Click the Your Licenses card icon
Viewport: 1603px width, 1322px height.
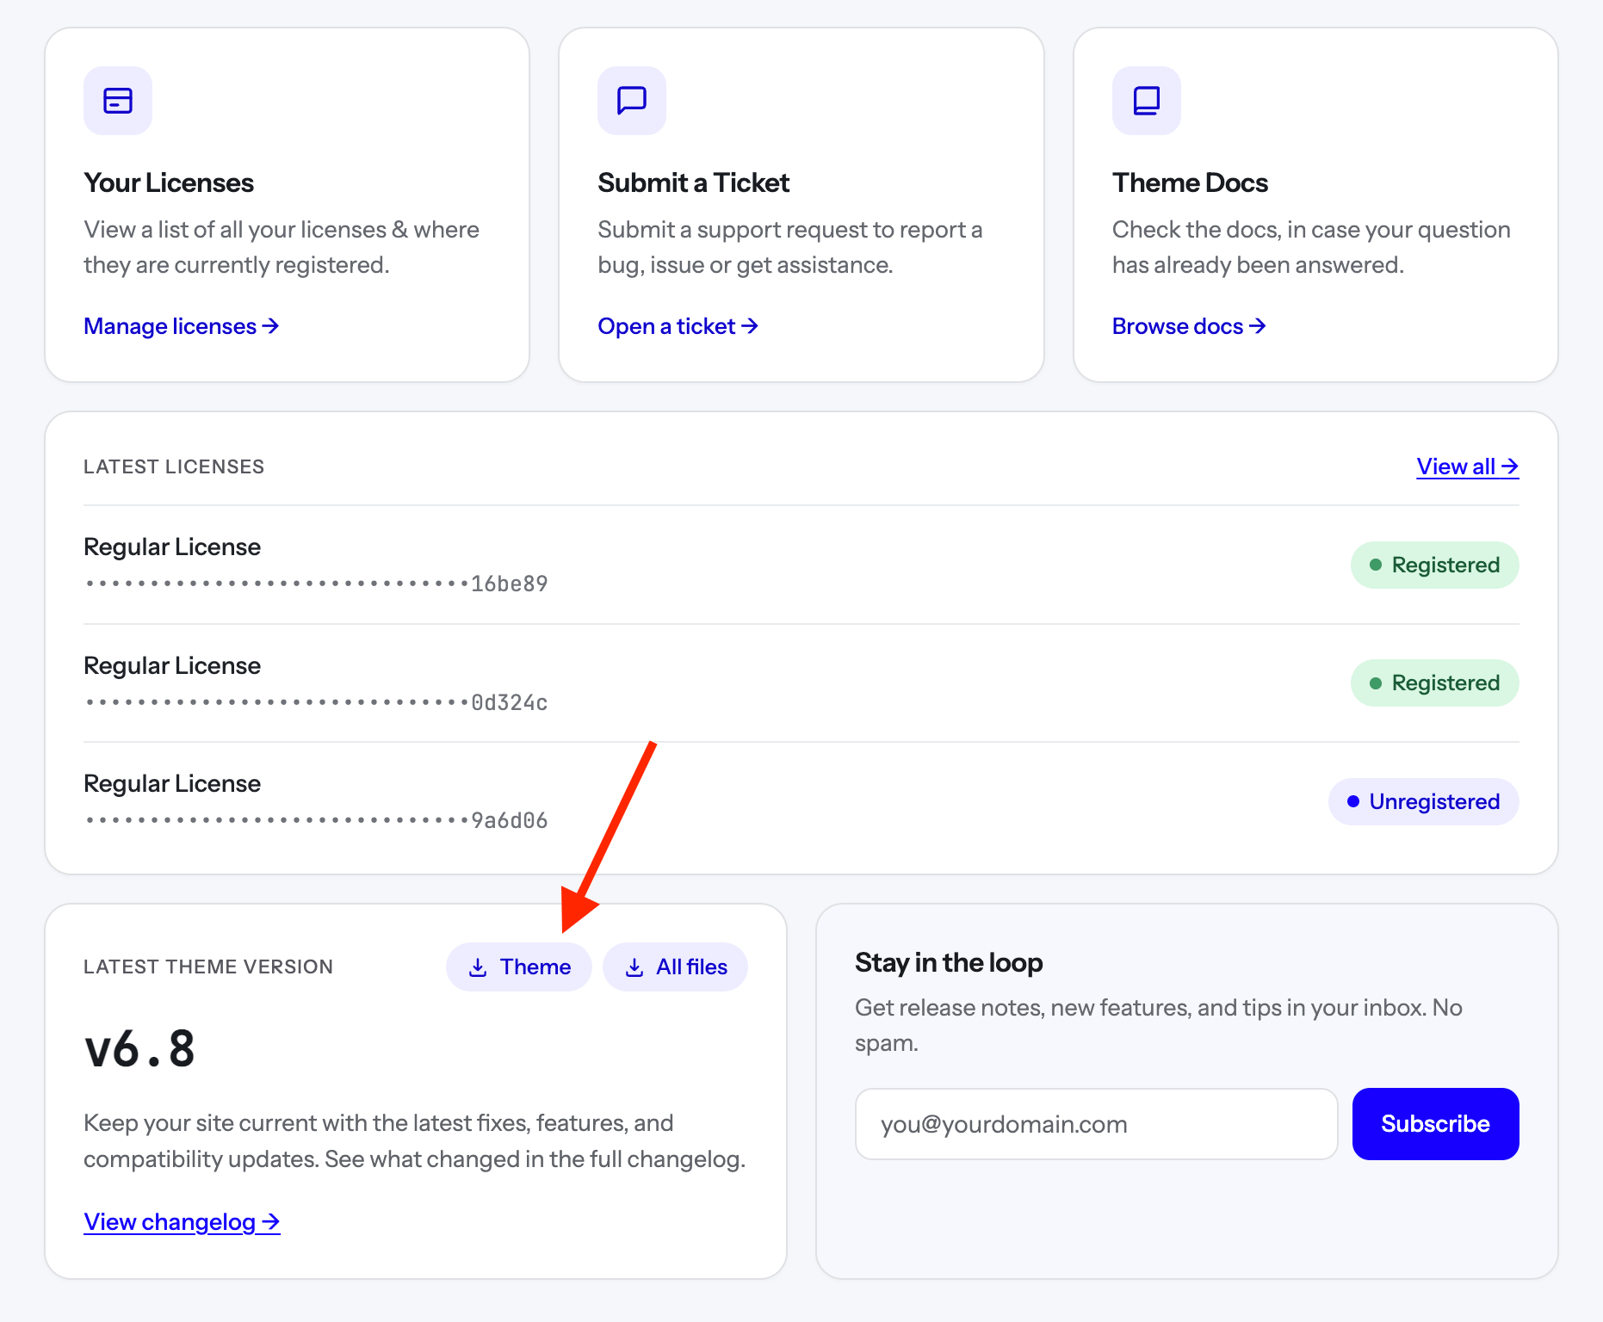pyautogui.click(x=118, y=101)
